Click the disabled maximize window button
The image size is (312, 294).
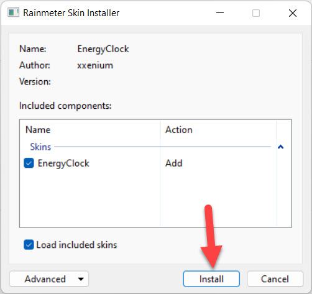256,13
